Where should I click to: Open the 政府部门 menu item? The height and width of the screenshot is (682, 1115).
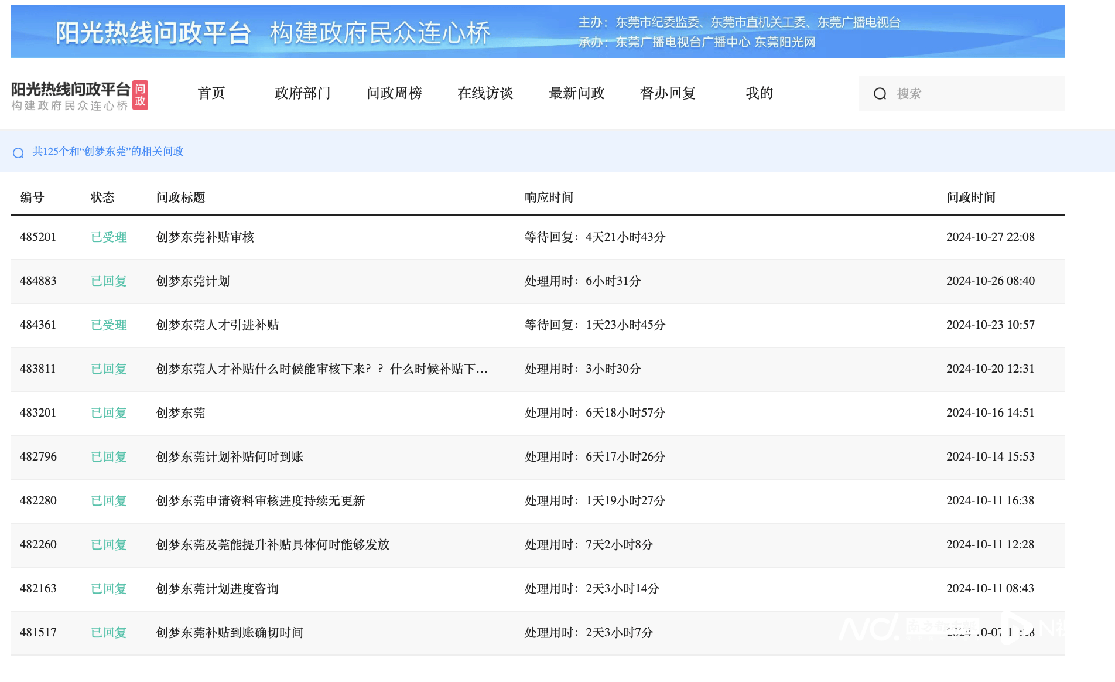[x=302, y=93]
